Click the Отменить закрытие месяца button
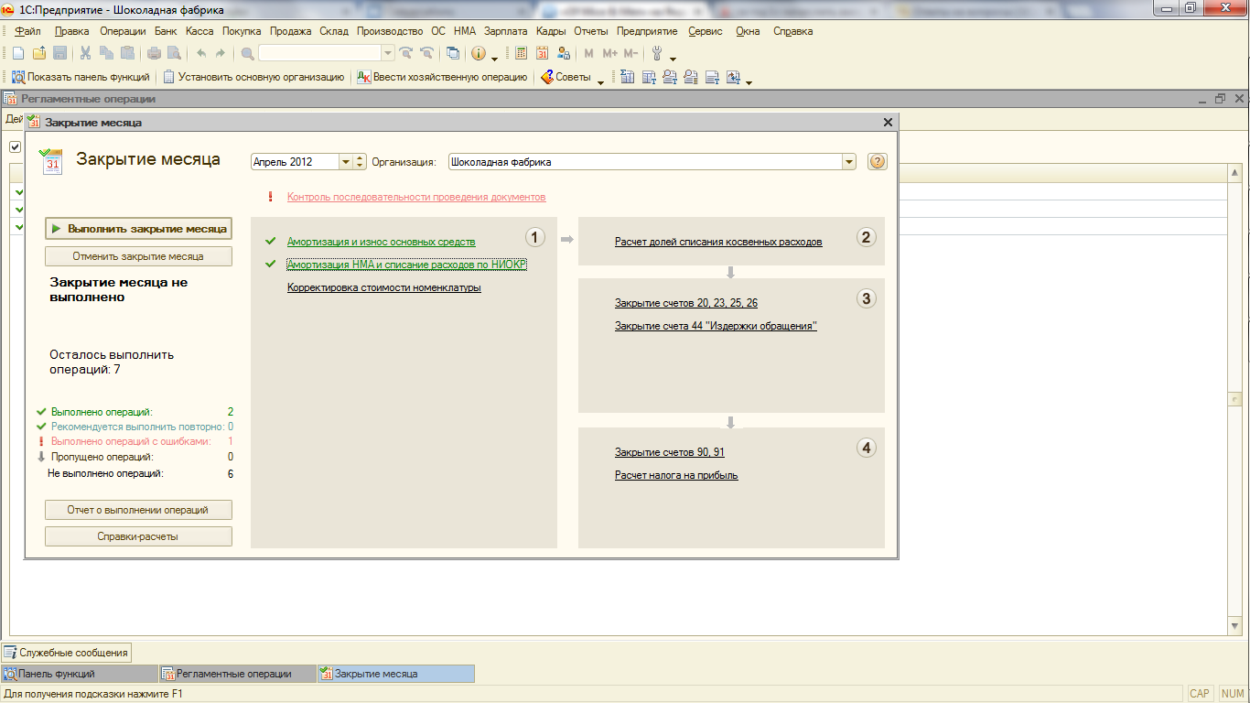The image size is (1250, 703). pos(138,256)
